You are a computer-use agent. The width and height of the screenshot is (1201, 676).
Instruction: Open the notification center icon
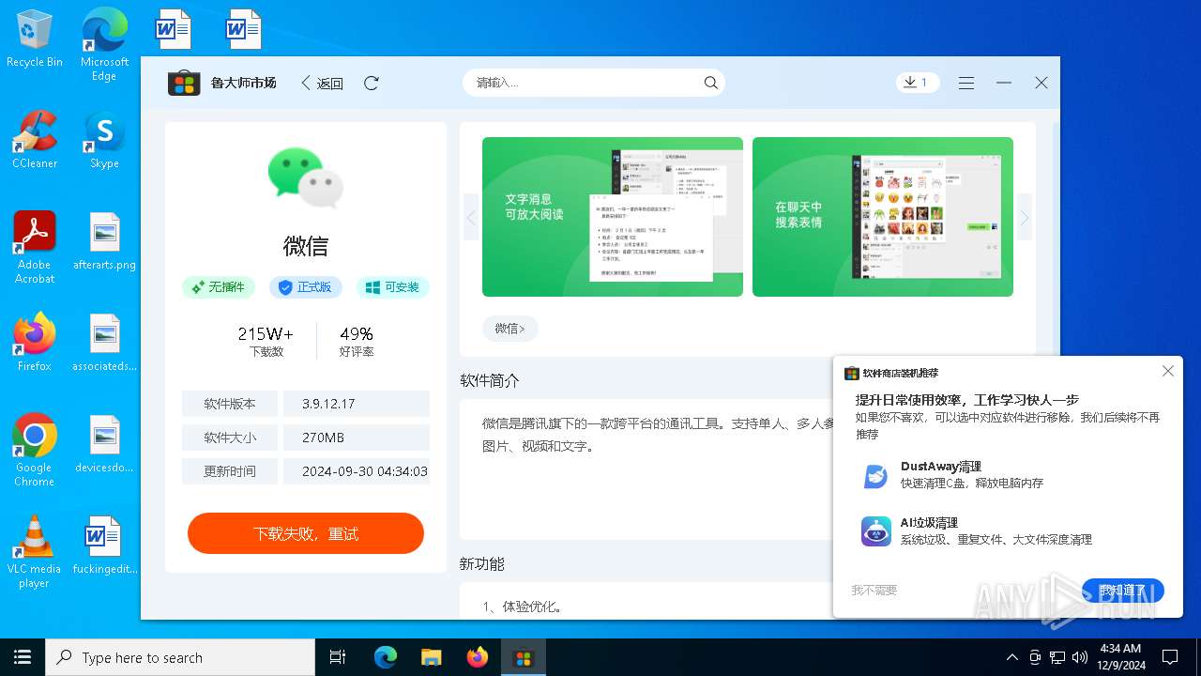(x=1170, y=657)
